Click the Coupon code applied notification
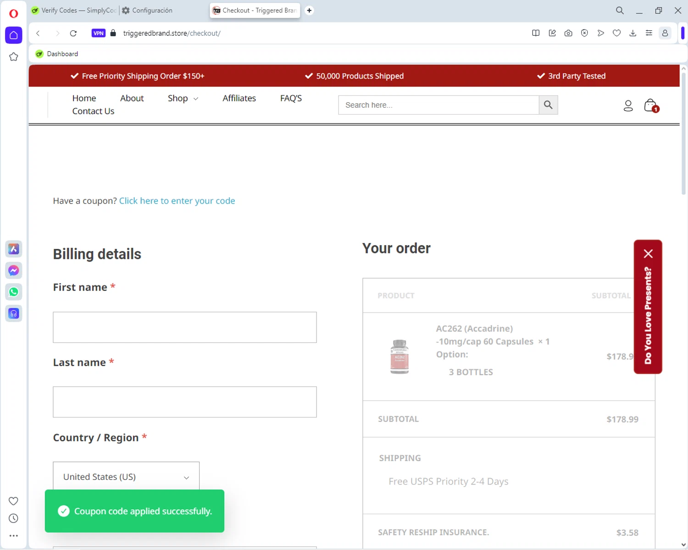688x550 pixels. click(x=134, y=511)
